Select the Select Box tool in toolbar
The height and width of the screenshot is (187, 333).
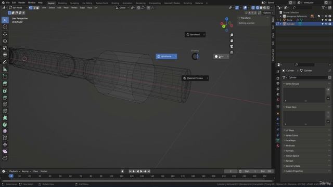(x=5, y=20)
